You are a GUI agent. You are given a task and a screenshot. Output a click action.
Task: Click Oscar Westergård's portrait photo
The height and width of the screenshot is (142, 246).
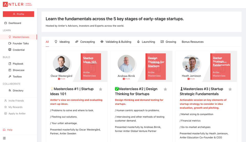point(61,64)
